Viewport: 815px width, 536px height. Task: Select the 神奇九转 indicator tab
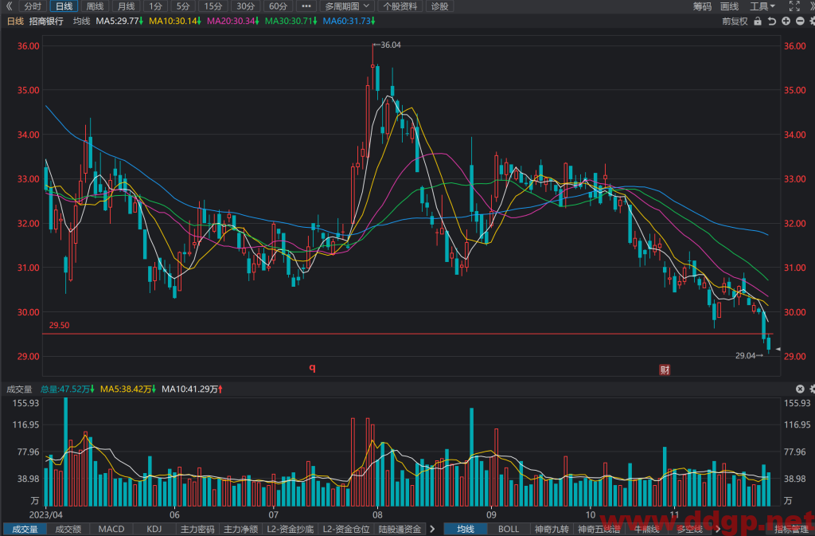(x=552, y=530)
